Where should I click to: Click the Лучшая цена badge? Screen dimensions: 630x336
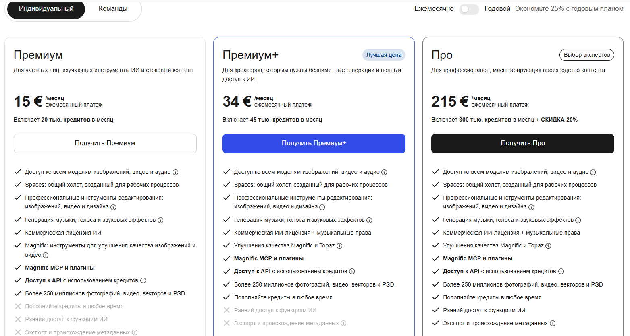(384, 55)
